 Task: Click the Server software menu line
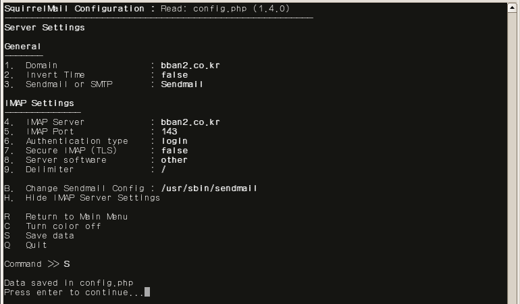(96, 160)
